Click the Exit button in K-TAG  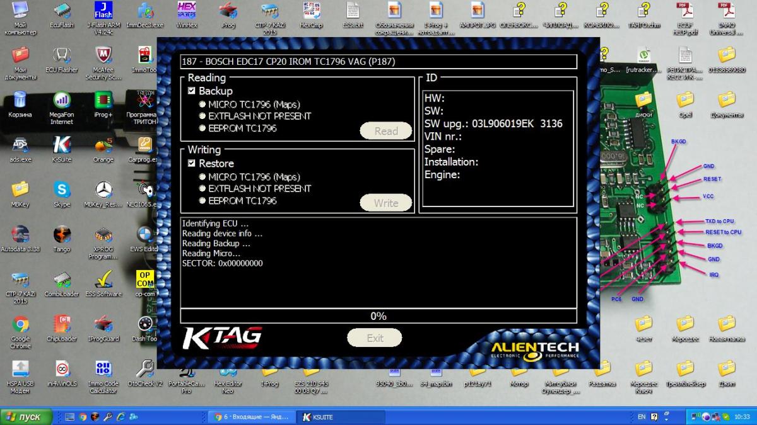[x=375, y=338]
